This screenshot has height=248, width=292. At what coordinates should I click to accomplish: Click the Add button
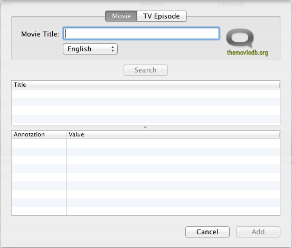point(258,232)
